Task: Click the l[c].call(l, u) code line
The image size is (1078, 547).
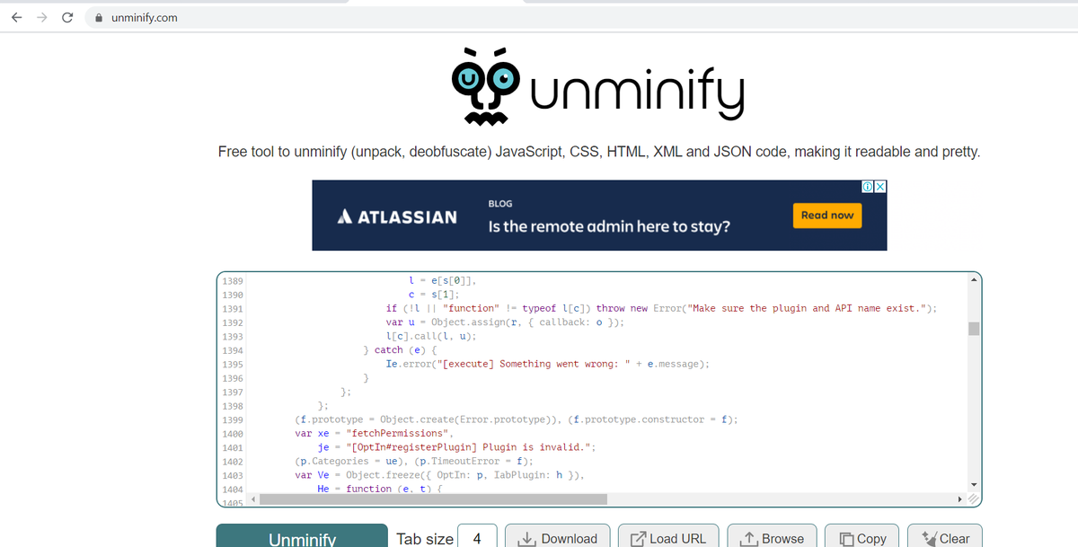Action: point(430,336)
